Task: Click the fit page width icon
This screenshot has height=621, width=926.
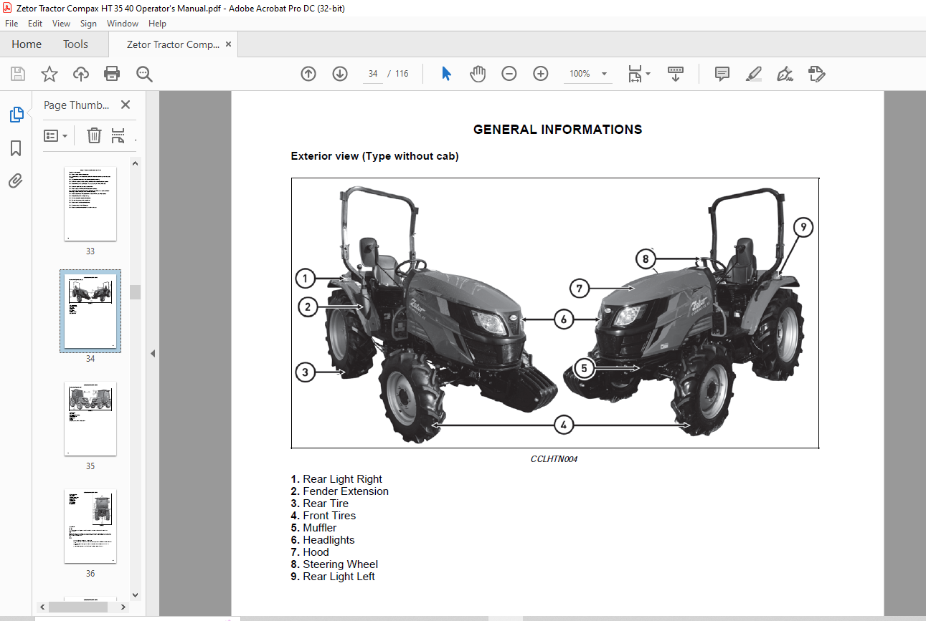Action: pyautogui.click(x=635, y=74)
